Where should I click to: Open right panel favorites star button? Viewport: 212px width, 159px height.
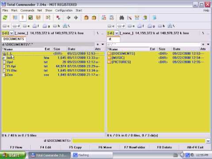click(203, 44)
